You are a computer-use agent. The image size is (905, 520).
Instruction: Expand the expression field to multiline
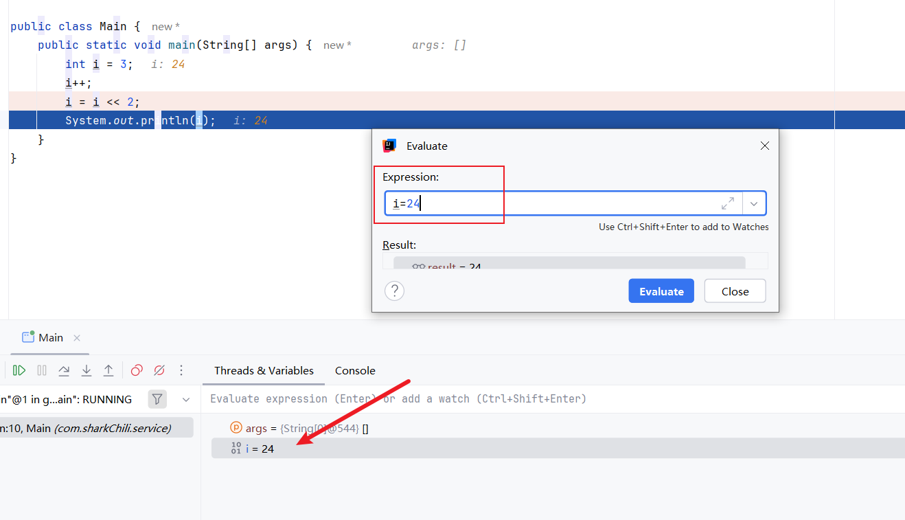point(727,203)
